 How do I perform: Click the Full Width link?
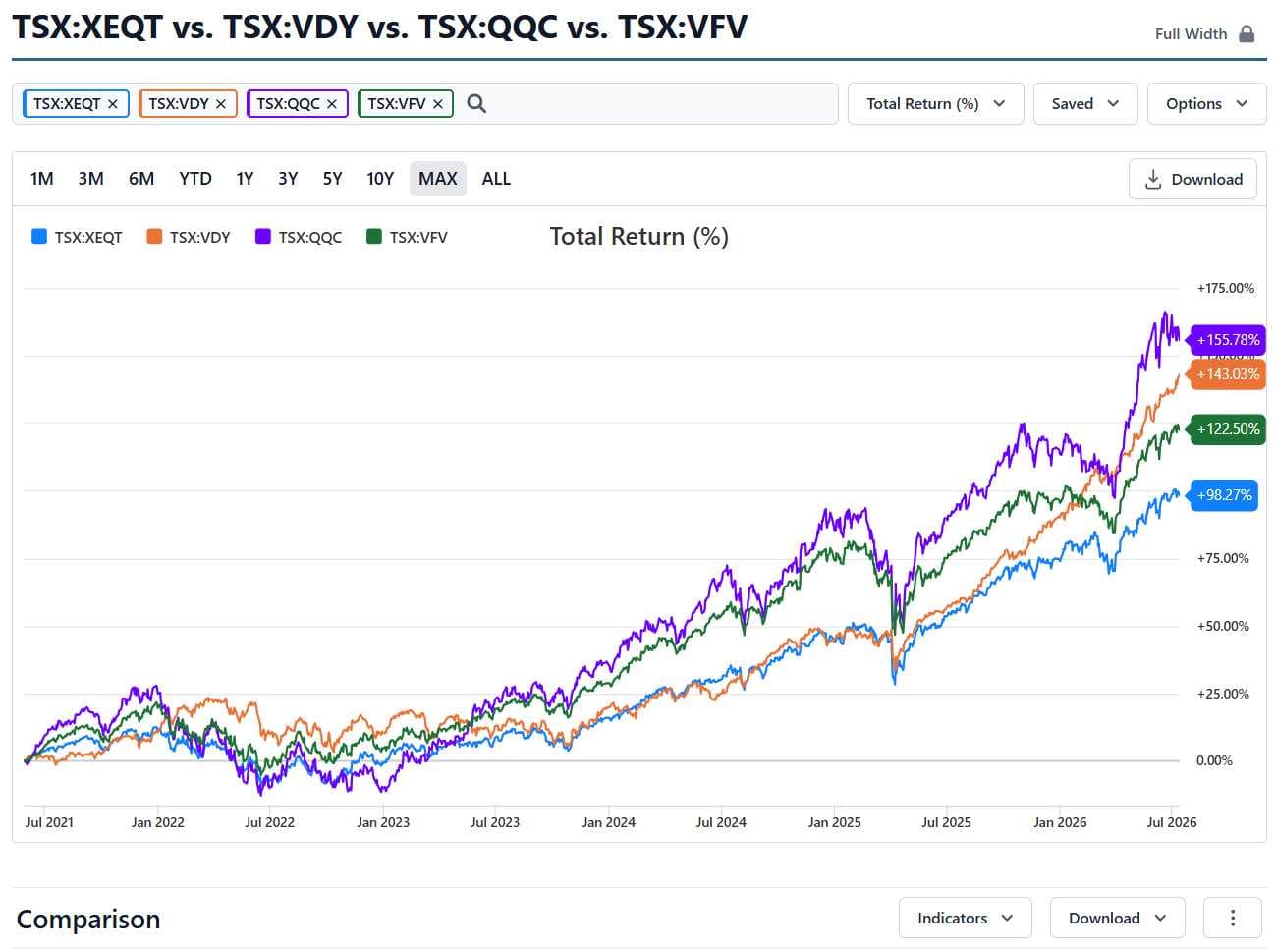[x=1191, y=33]
